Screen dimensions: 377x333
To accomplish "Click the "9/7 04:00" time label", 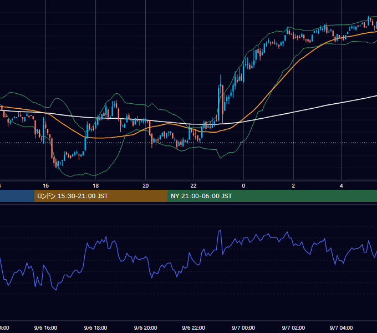I will 341,327.
